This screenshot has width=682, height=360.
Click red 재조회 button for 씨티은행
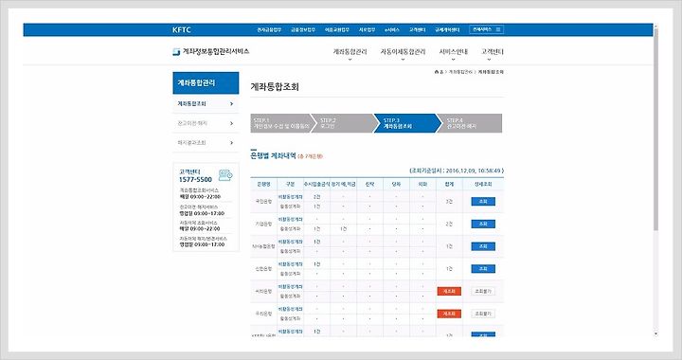click(x=449, y=291)
